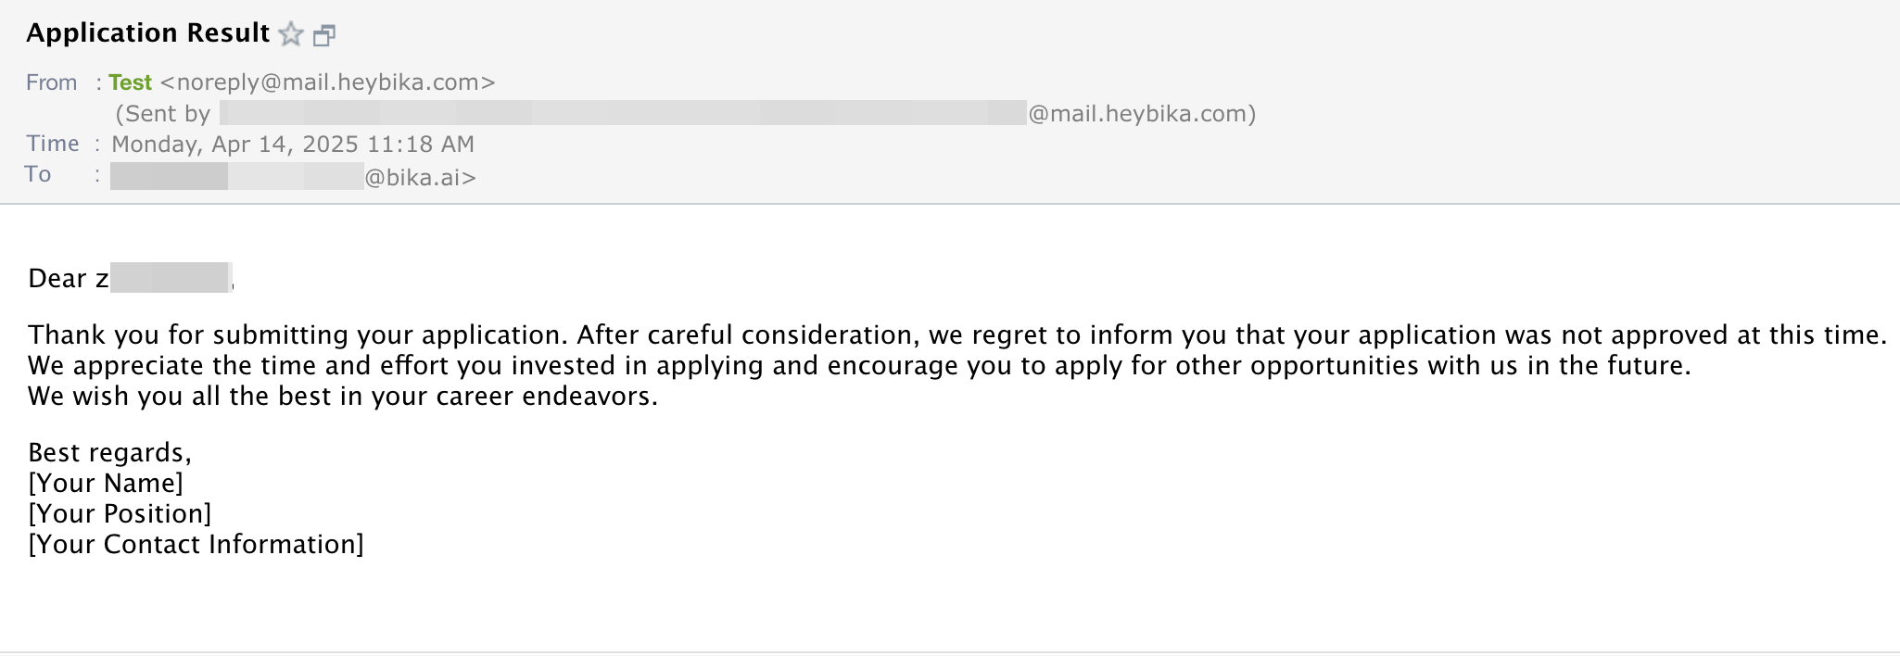Click the line starting We appreciate the time
The image size is (1900, 656).
pyautogui.click(x=859, y=365)
